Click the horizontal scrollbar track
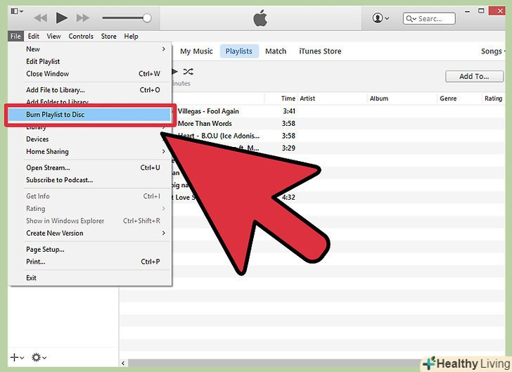The image size is (512, 372). coord(274,363)
